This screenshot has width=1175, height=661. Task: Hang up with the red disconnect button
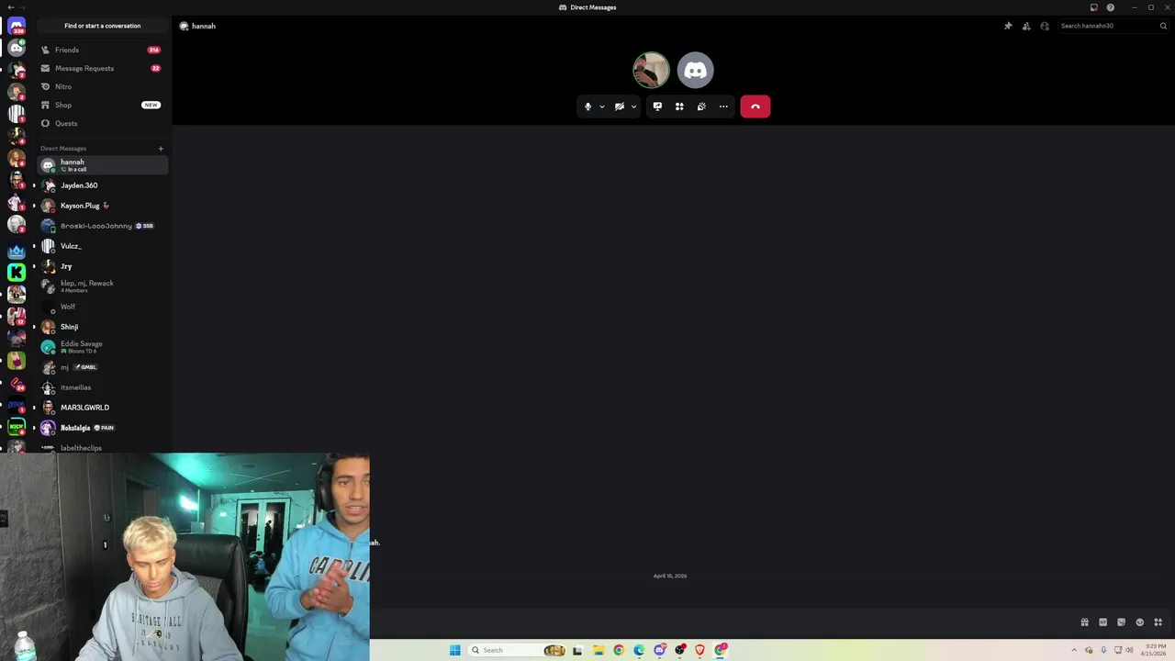coord(755,106)
